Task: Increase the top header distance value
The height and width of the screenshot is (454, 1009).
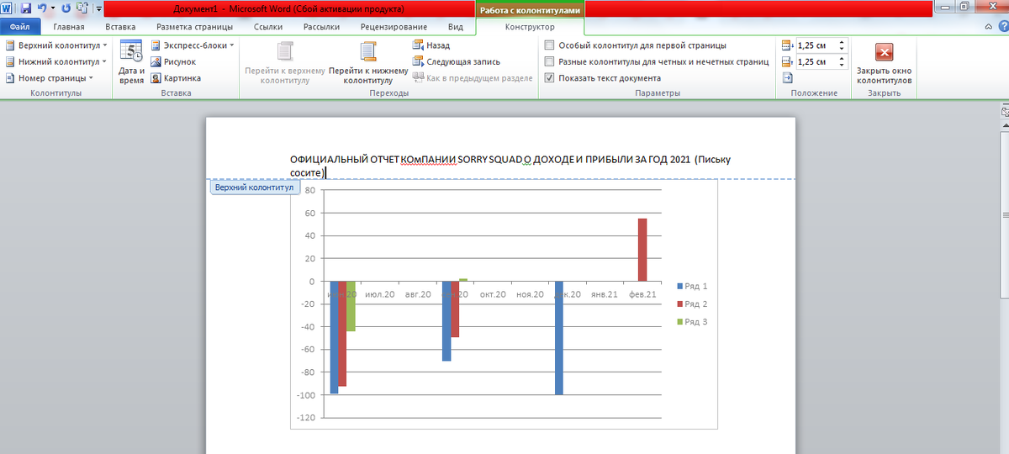Action: pos(843,42)
